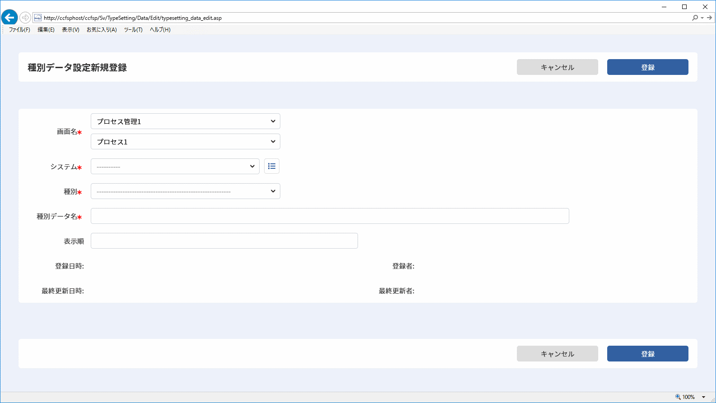Focus the 表示順 input field
The image size is (716, 403).
click(x=224, y=241)
